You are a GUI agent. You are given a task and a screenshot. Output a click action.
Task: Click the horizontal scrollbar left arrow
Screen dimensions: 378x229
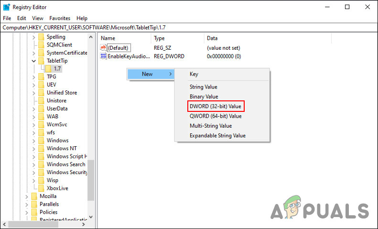coord(4,224)
